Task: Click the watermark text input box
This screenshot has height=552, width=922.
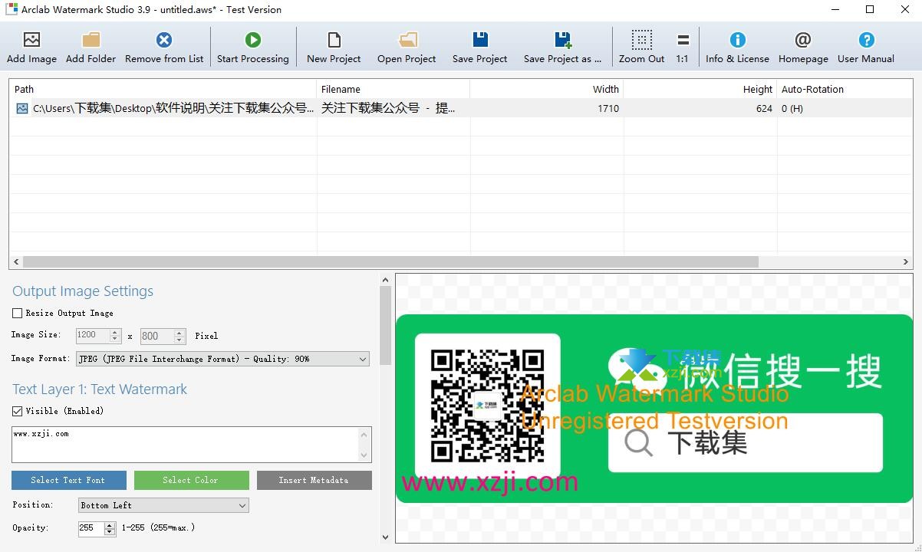Action: pos(185,445)
